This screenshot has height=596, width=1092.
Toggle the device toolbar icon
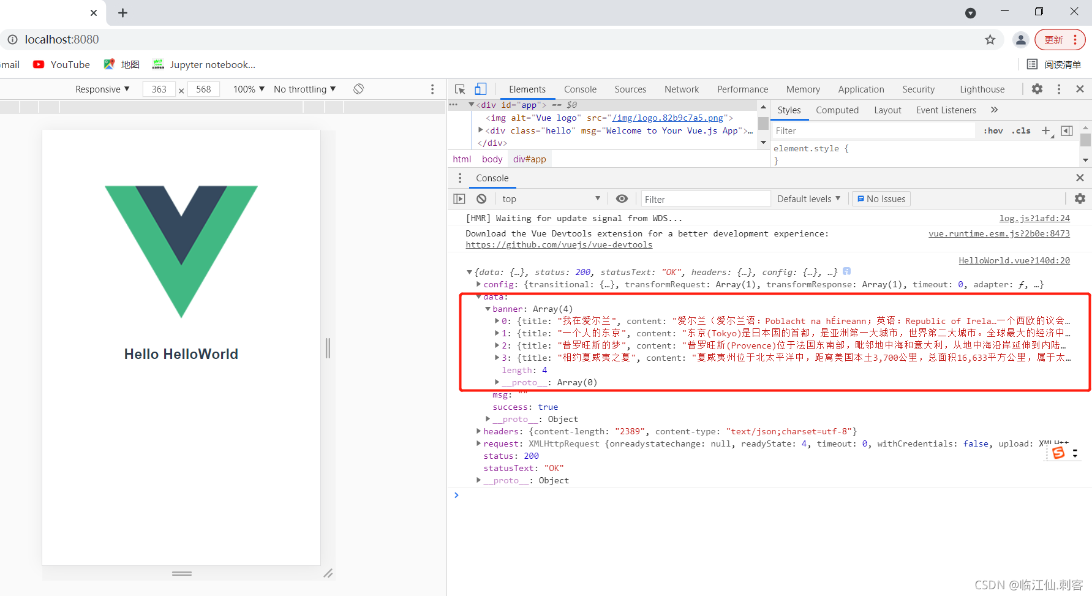pyautogui.click(x=481, y=89)
